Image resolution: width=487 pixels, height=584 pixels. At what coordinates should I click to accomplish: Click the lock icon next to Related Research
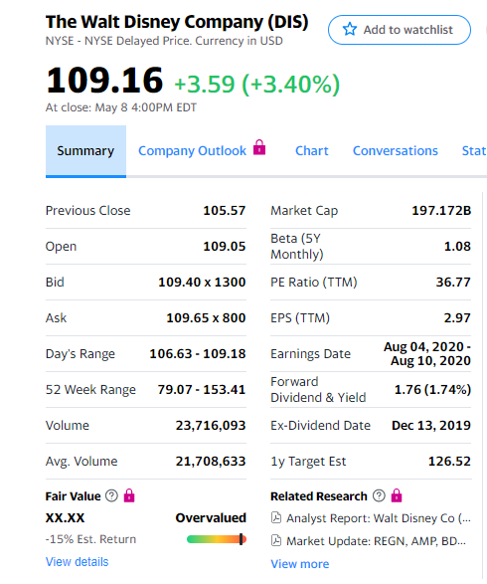pos(397,495)
